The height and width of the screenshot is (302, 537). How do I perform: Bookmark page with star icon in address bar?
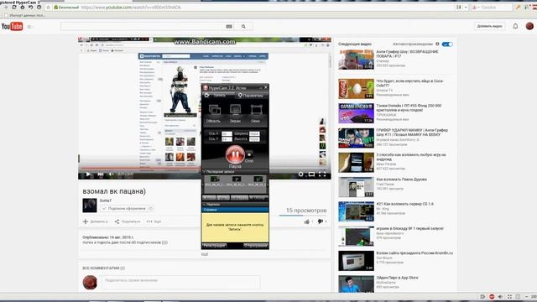[48, 7]
